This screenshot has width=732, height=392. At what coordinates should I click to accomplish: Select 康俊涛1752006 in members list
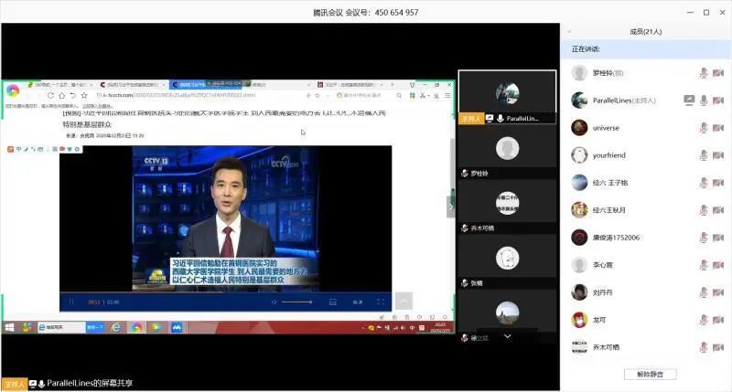click(618, 238)
